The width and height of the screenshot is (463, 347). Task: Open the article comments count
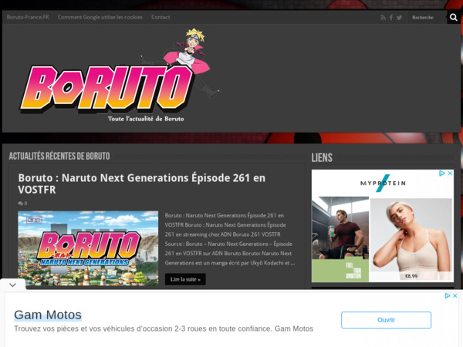(22, 204)
